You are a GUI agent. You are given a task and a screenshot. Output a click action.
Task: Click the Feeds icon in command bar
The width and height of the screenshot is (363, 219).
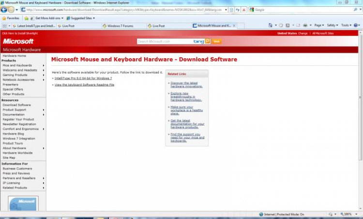(281, 25)
